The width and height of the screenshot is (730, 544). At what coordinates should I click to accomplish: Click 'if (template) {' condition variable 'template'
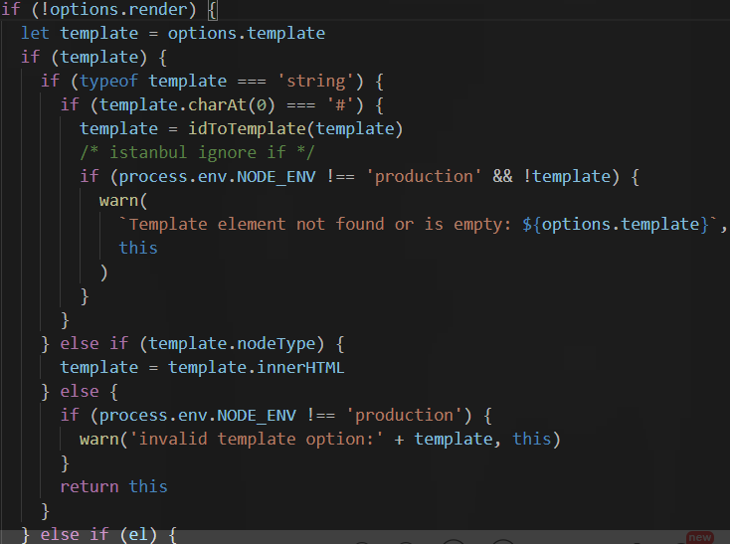pos(99,58)
